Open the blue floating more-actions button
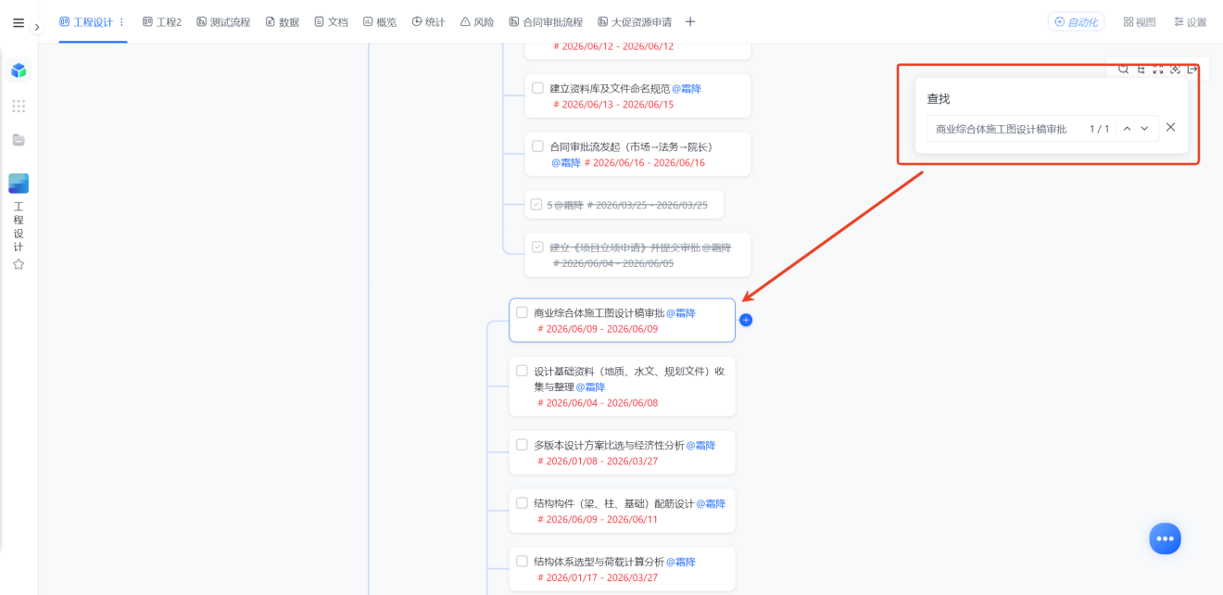Image resolution: width=1223 pixels, height=595 pixels. tap(1165, 538)
